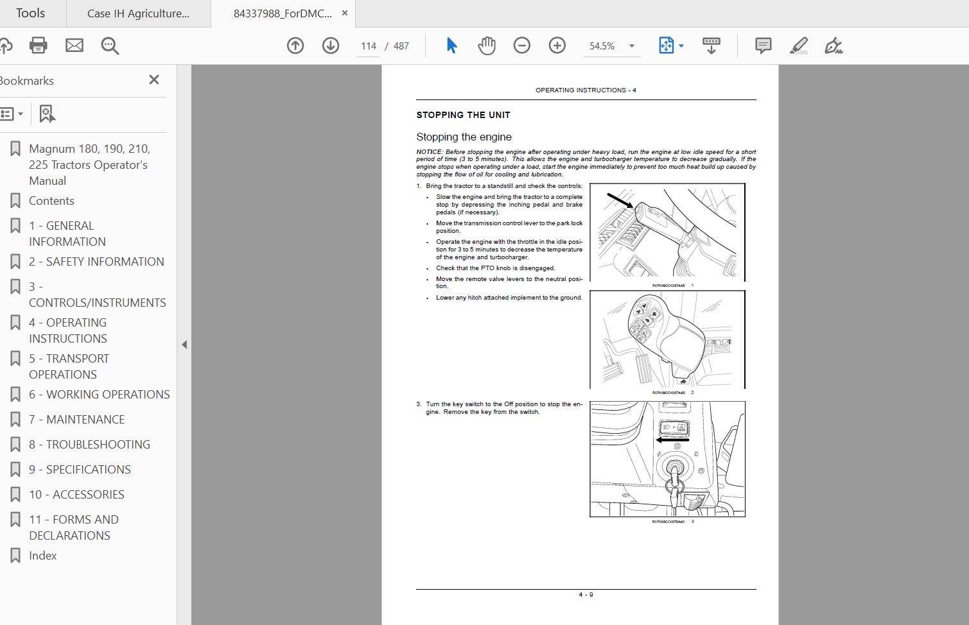
Task: Jump to 2 - SAFETY INFORMATION bookmark
Action: tap(96, 262)
